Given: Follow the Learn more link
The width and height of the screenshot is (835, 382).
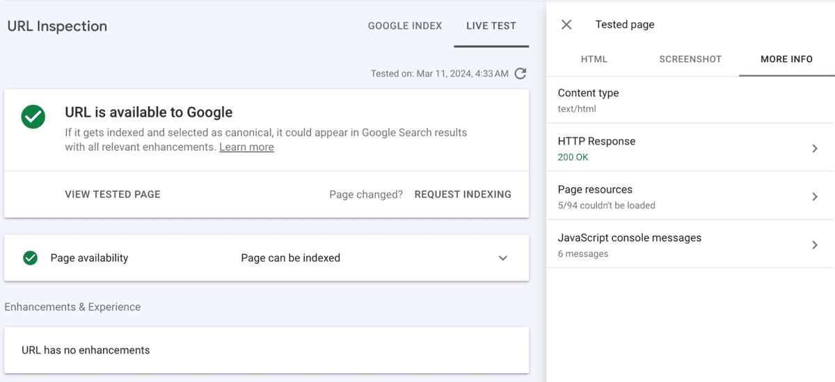Looking at the screenshot, I should [246, 147].
